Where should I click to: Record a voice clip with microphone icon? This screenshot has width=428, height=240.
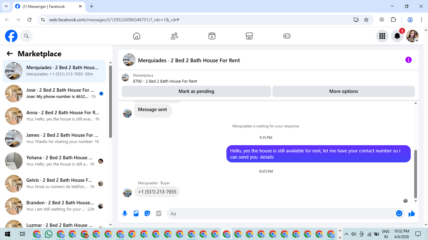[125, 213]
